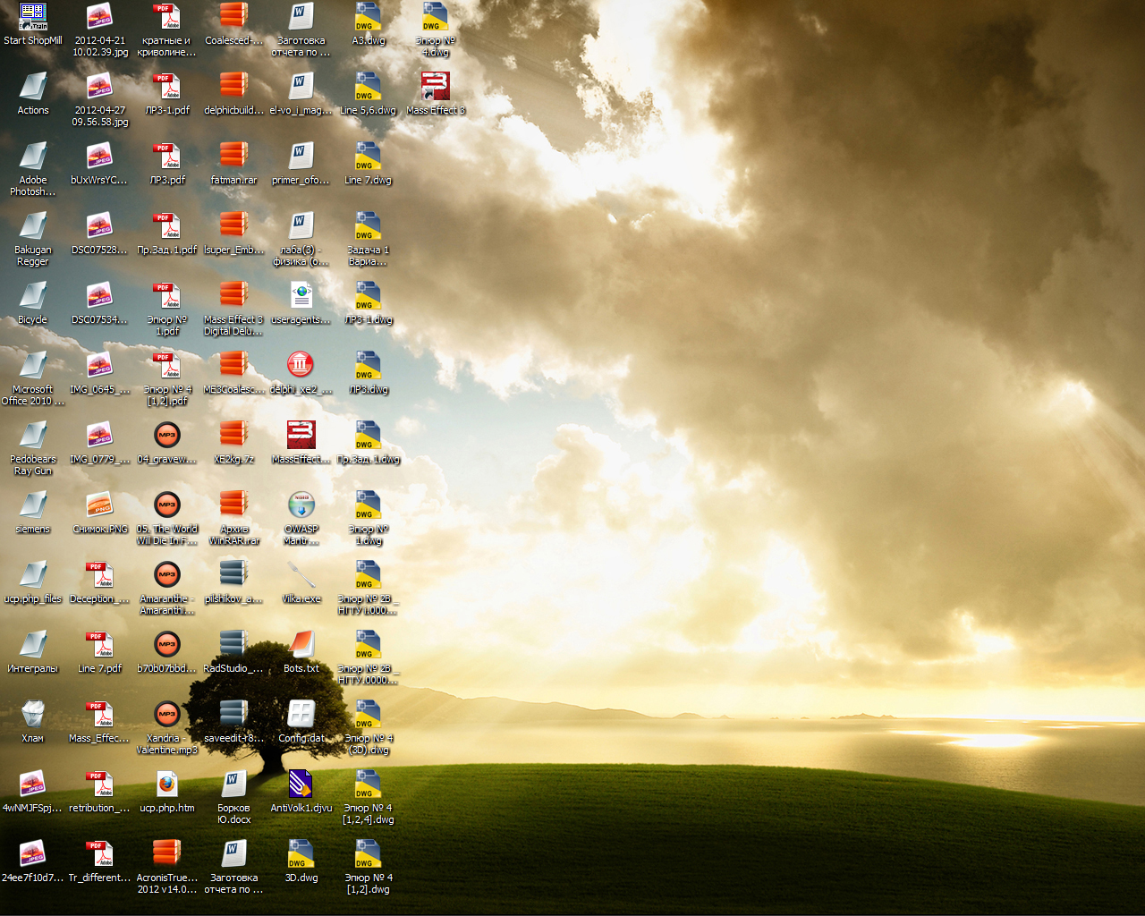Click the bUxWrsYC JPEG file icon
Image resolution: width=1145 pixels, height=916 pixels.
(x=100, y=164)
